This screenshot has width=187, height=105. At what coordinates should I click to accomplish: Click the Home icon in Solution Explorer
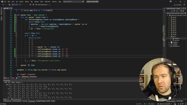click(172, 11)
